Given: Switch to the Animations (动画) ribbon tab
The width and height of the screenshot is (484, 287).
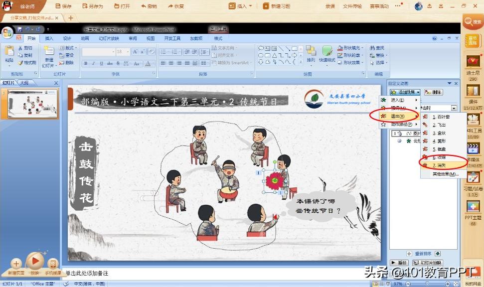Looking at the screenshot, I should coord(85,38).
